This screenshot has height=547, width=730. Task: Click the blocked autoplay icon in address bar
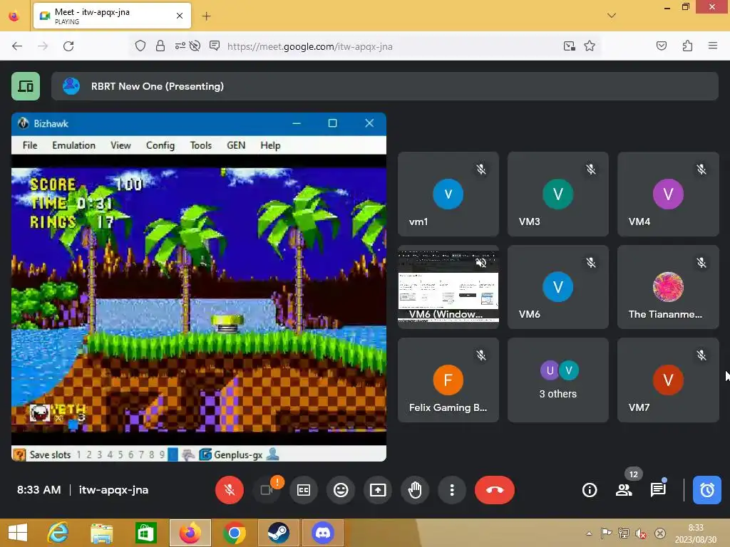[195, 46]
